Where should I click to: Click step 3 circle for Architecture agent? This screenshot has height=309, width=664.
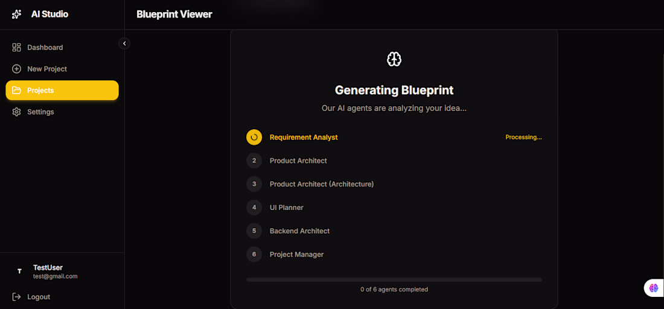point(254,184)
